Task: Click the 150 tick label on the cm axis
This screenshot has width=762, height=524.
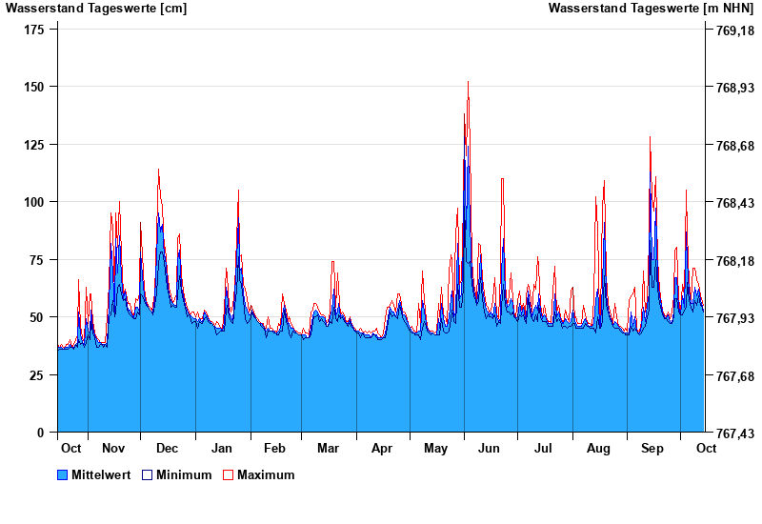Action: click(x=34, y=87)
